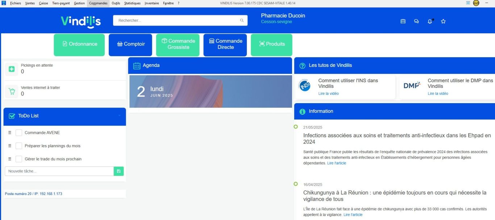495x220 pixels.
Task: Click the tutos question mark icon
Action: pos(302,65)
